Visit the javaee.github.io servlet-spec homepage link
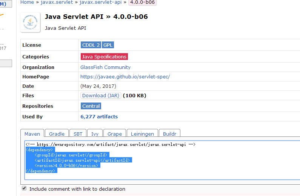This screenshot has width=300, height=196. click(125, 77)
